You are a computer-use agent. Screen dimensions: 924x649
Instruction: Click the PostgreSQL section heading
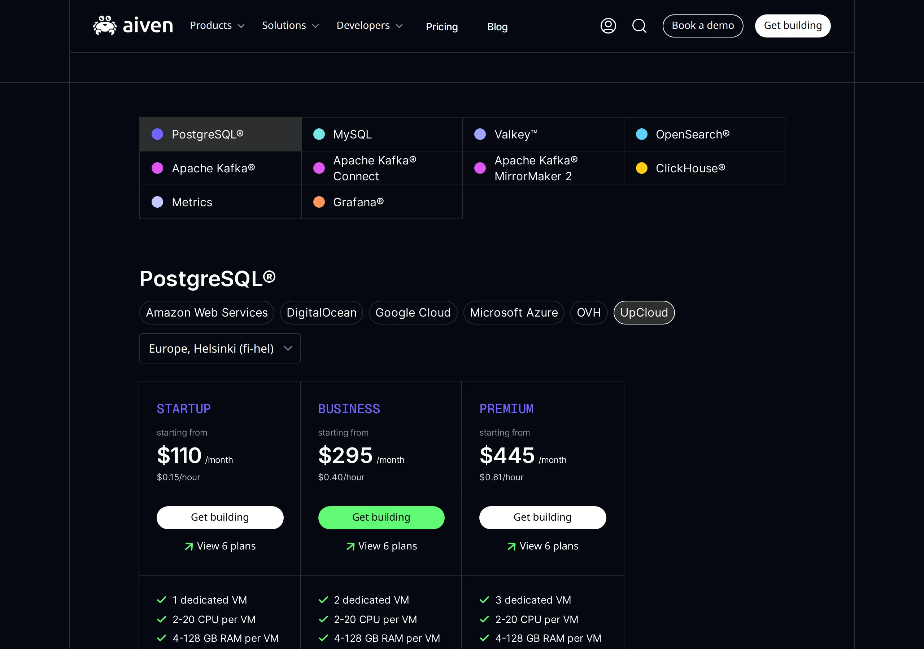pos(208,279)
